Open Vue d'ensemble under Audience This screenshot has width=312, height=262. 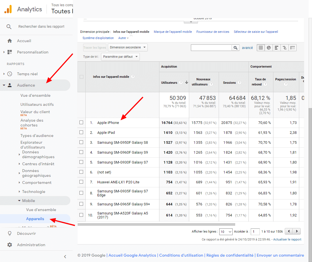click(35, 95)
